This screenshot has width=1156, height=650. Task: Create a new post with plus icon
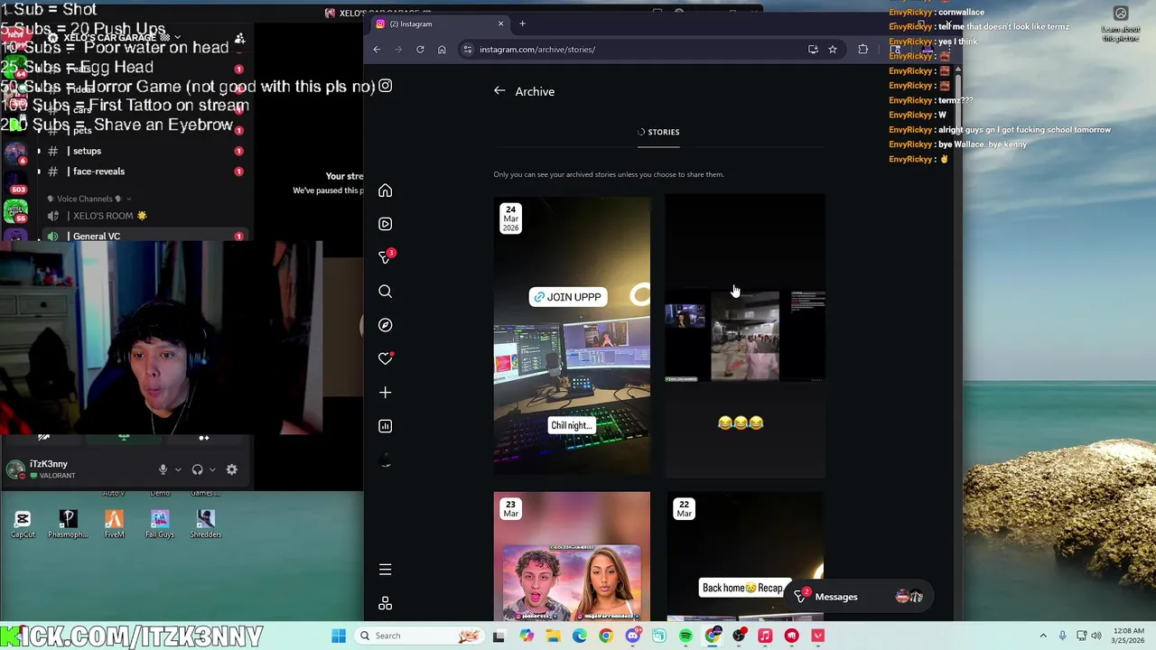click(x=385, y=392)
